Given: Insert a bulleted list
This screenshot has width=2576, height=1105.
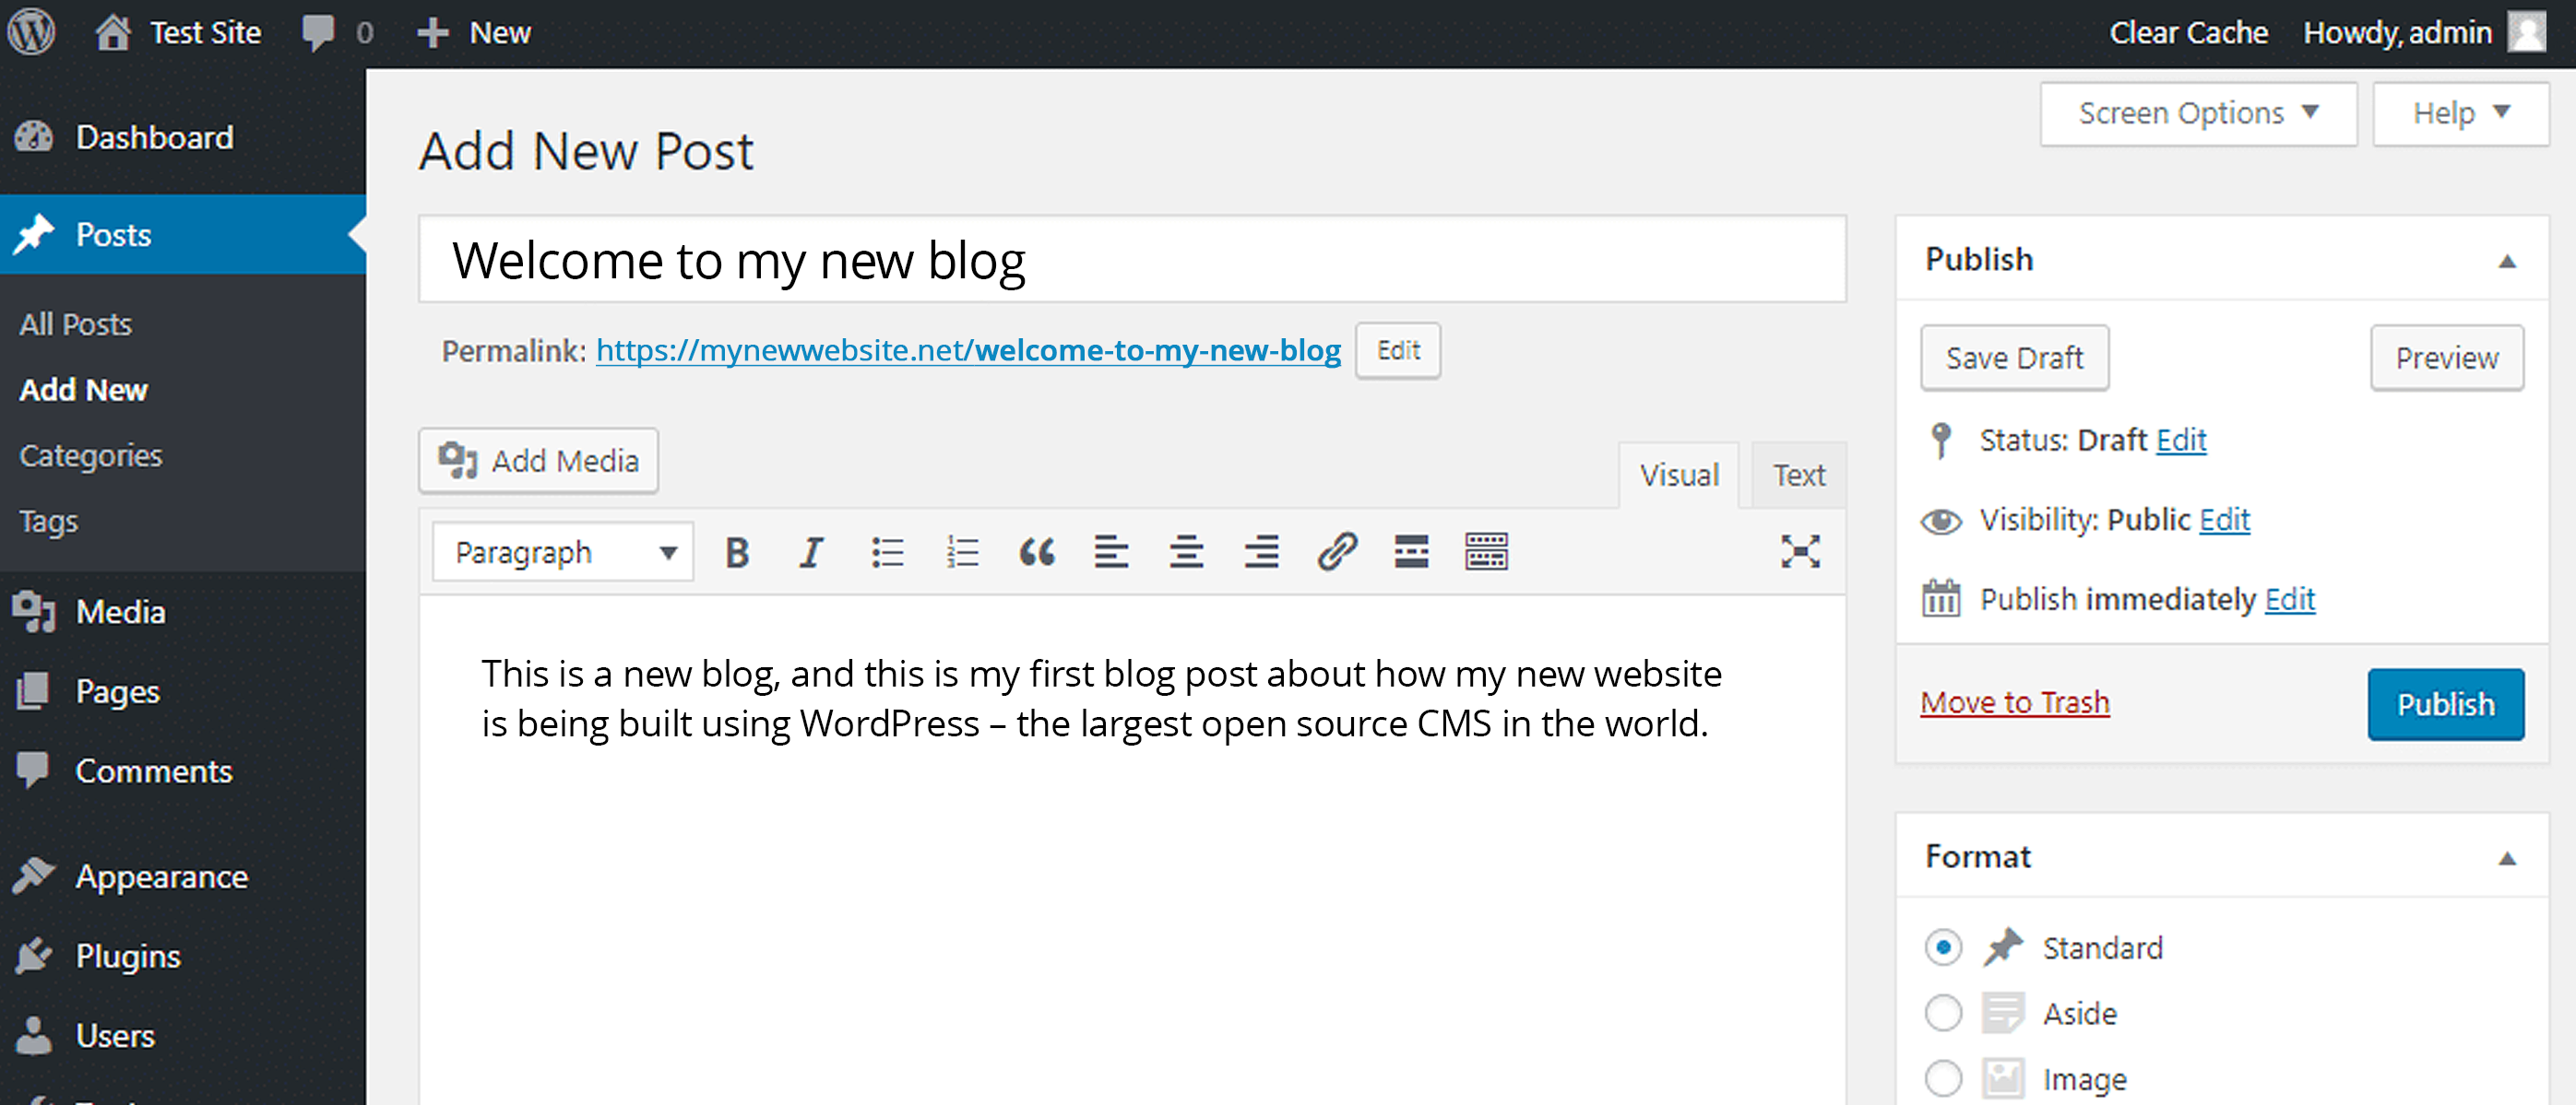Looking at the screenshot, I should click(x=887, y=550).
